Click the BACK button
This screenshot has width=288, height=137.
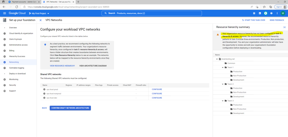pyautogui.click(x=44, y=108)
